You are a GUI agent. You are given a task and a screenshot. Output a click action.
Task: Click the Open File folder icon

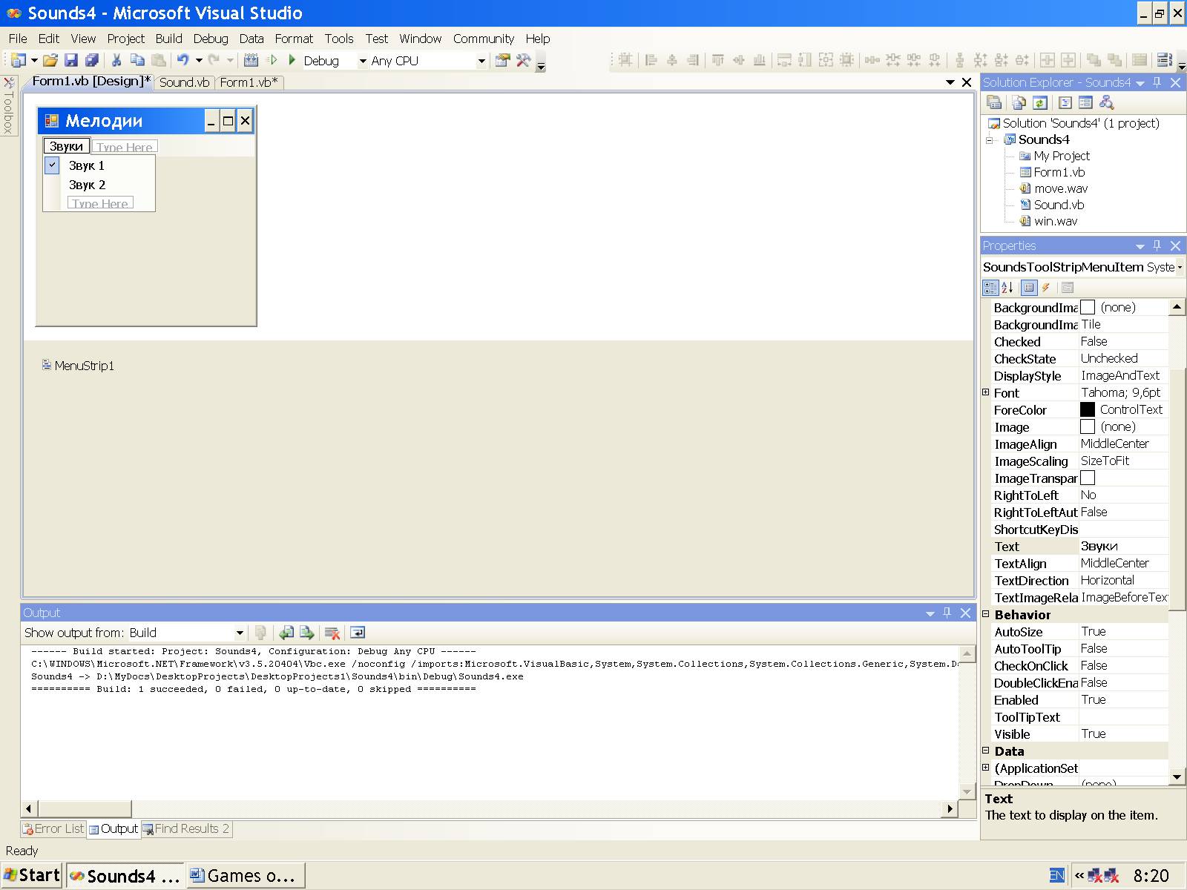[50, 61]
